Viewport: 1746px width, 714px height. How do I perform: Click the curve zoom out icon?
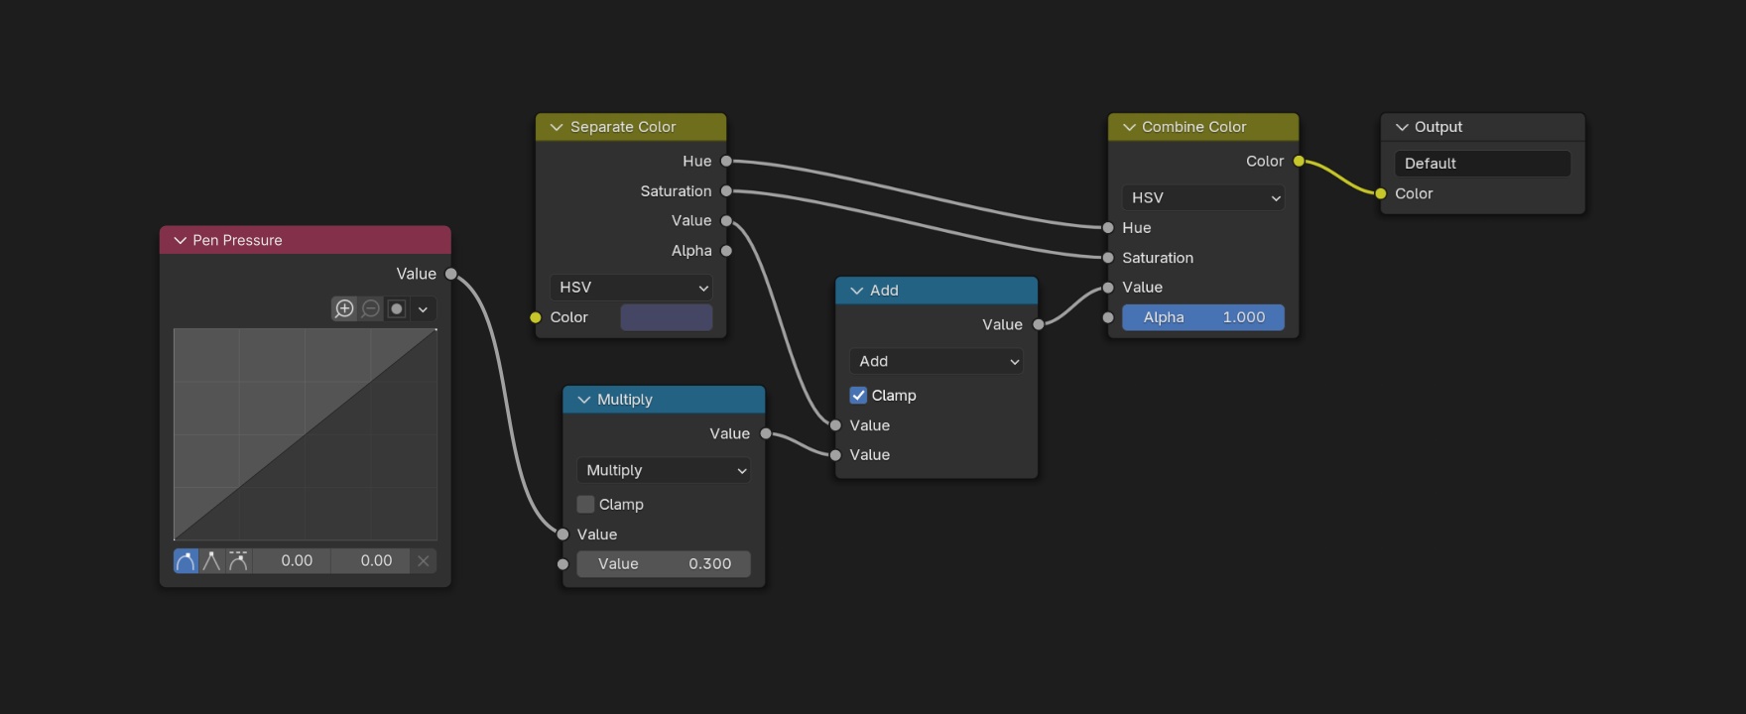coord(370,308)
